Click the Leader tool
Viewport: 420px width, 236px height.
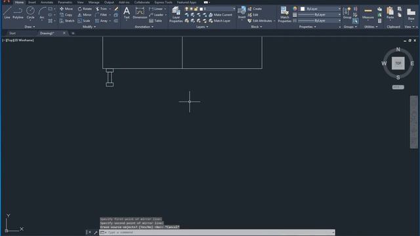tap(156, 14)
